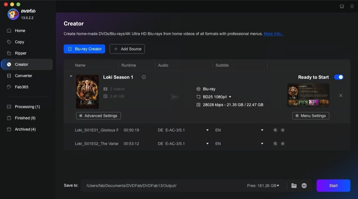Click search icon in Loki_S01E01 row
Screen dimensions: 358x199
[x=275, y=130]
